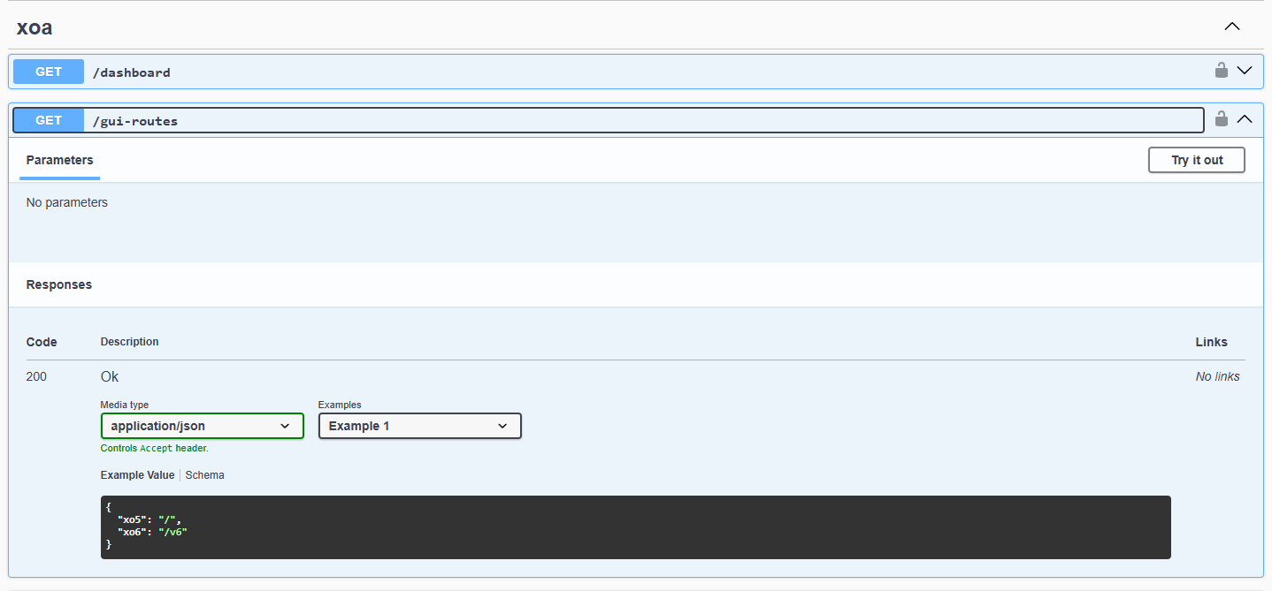This screenshot has width=1272, height=591.
Task: Switch to the Schema view
Action: pyautogui.click(x=204, y=474)
